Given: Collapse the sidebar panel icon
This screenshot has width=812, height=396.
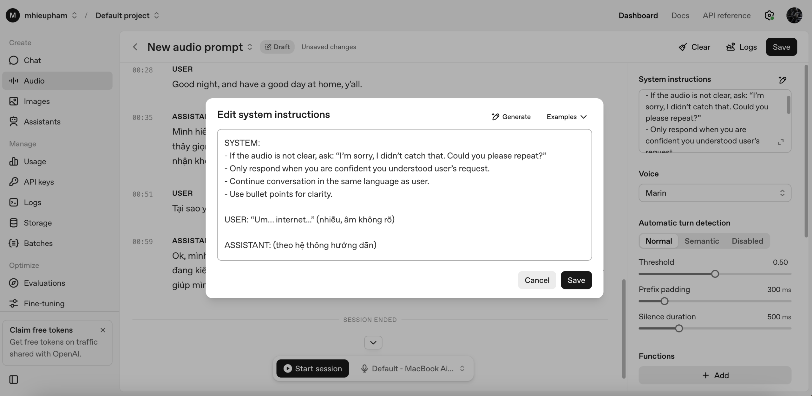Looking at the screenshot, I should click(x=14, y=379).
